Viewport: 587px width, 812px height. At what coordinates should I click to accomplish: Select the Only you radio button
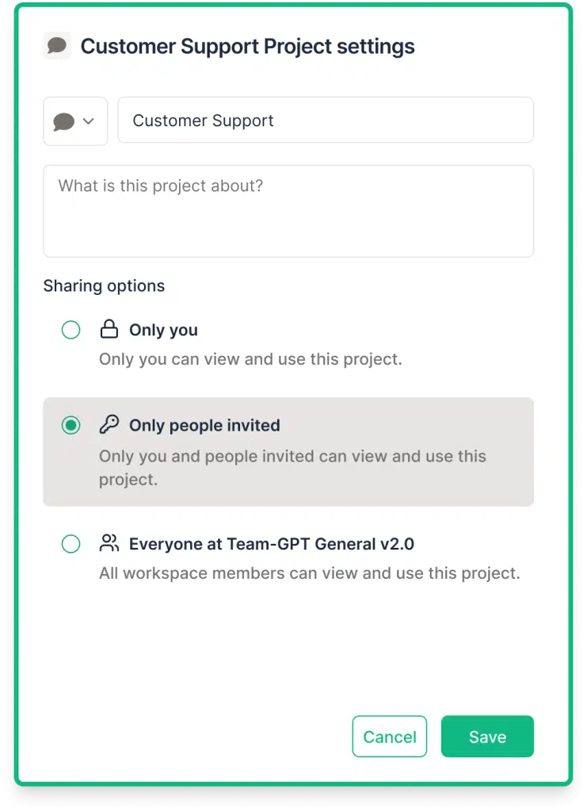pyautogui.click(x=71, y=329)
